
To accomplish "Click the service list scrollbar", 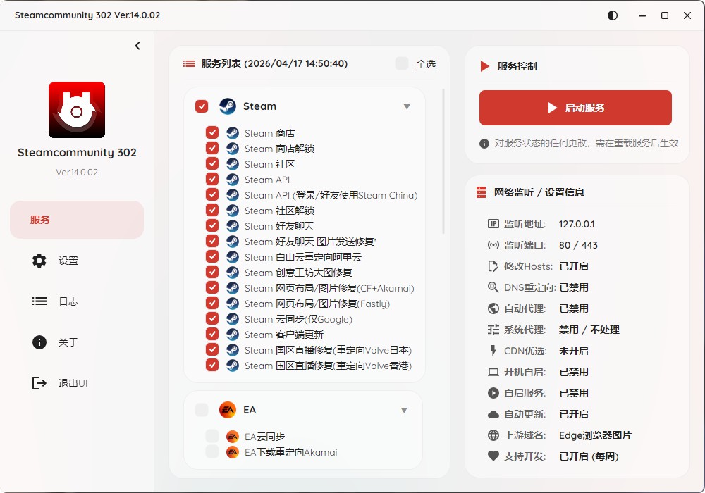I will point(443,162).
